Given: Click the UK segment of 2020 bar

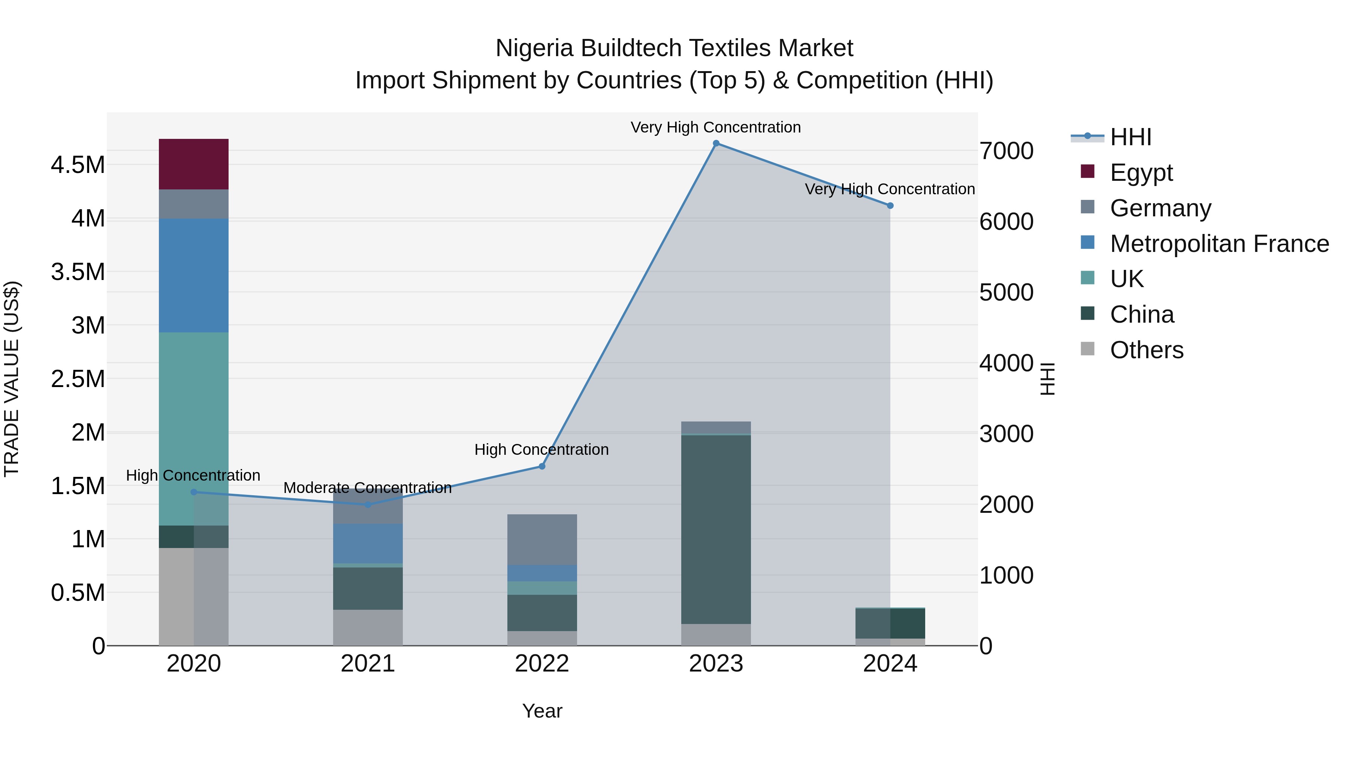Looking at the screenshot, I should (194, 429).
